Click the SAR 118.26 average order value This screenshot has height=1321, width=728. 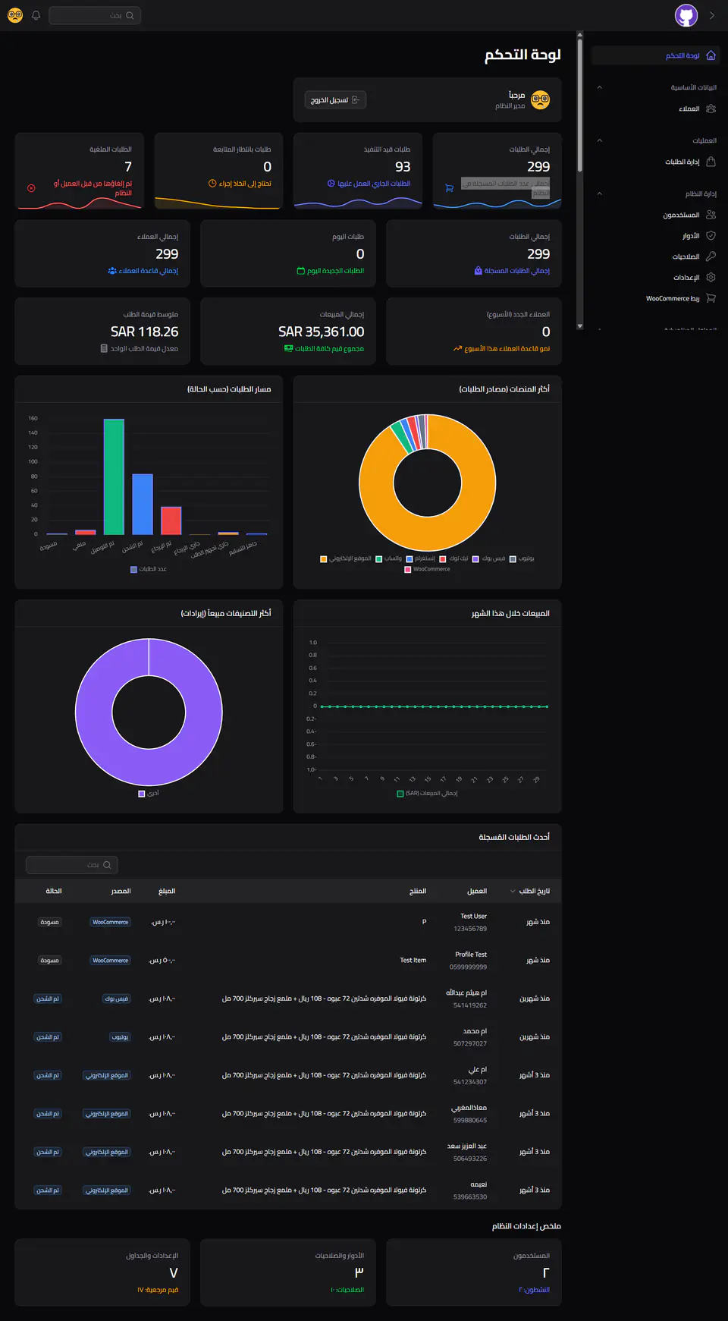144,332
